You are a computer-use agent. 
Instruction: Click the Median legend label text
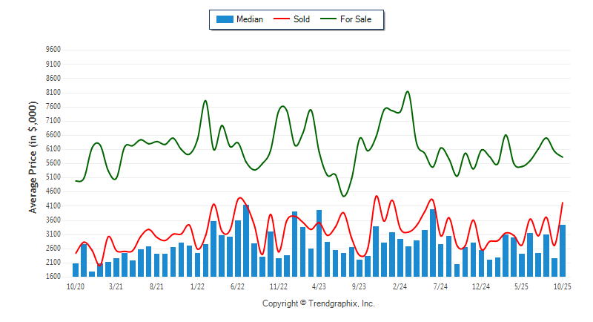[249, 19]
